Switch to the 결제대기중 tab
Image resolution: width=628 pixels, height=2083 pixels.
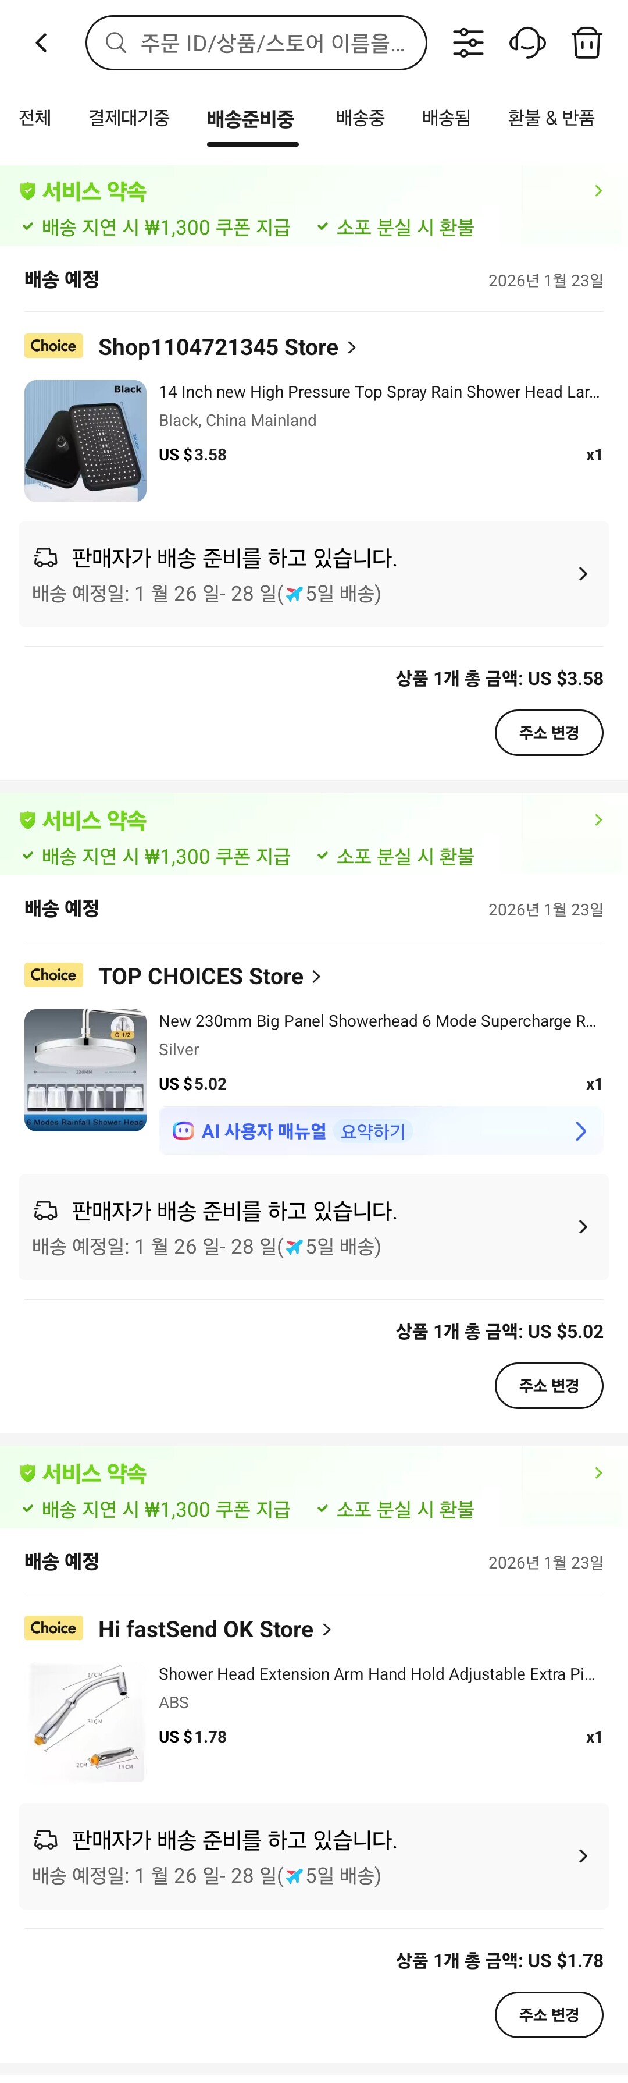tap(129, 118)
